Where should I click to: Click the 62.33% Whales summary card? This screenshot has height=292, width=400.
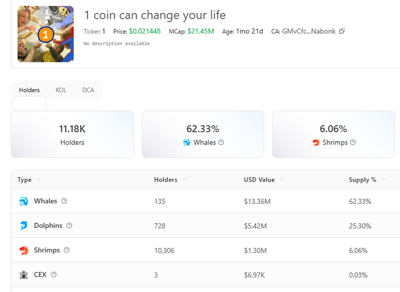tap(203, 135)
